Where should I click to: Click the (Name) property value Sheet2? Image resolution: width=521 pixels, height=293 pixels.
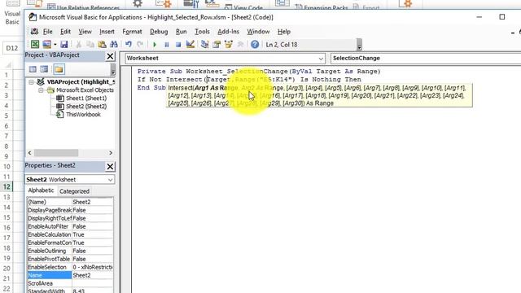[92, 202]
